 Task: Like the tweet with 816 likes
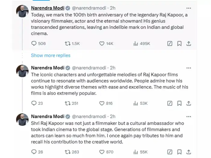click(x=102, y=103)
